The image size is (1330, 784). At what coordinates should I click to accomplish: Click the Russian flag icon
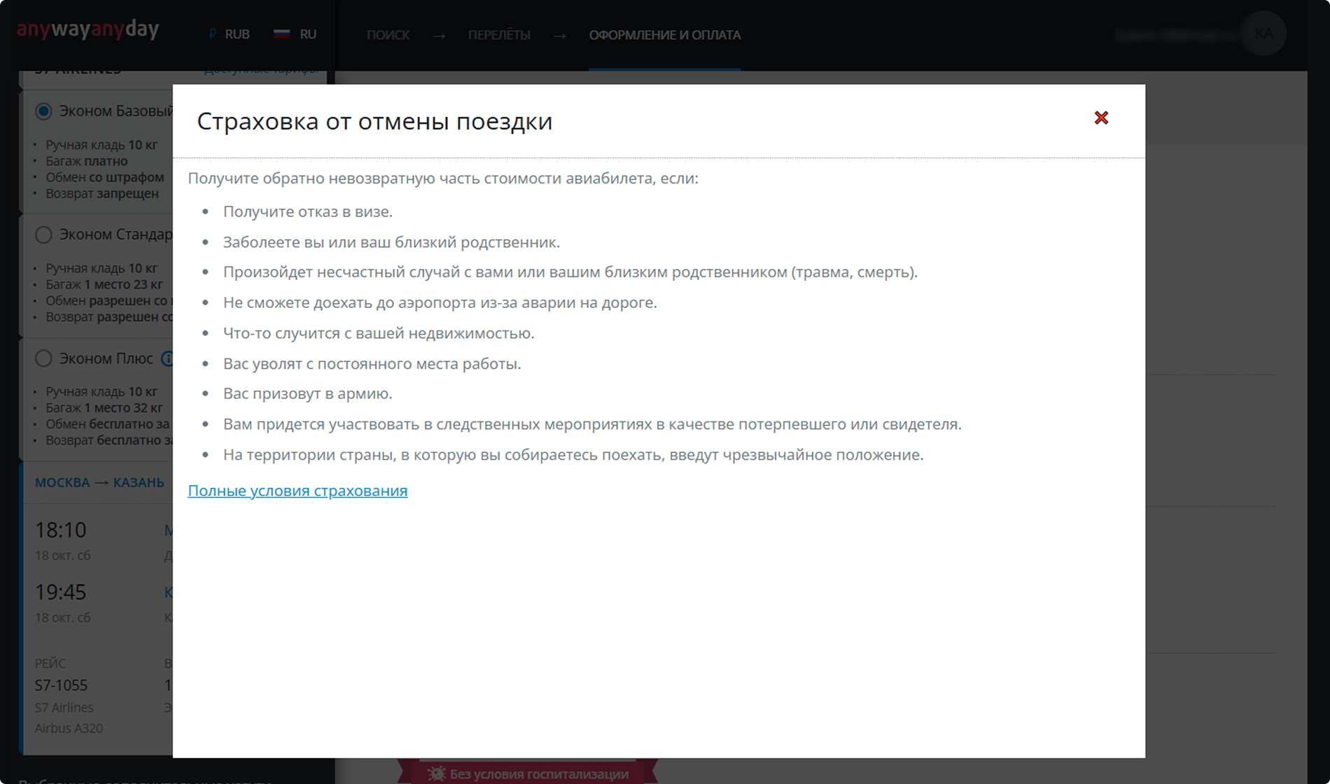click(x=281, y=34)
